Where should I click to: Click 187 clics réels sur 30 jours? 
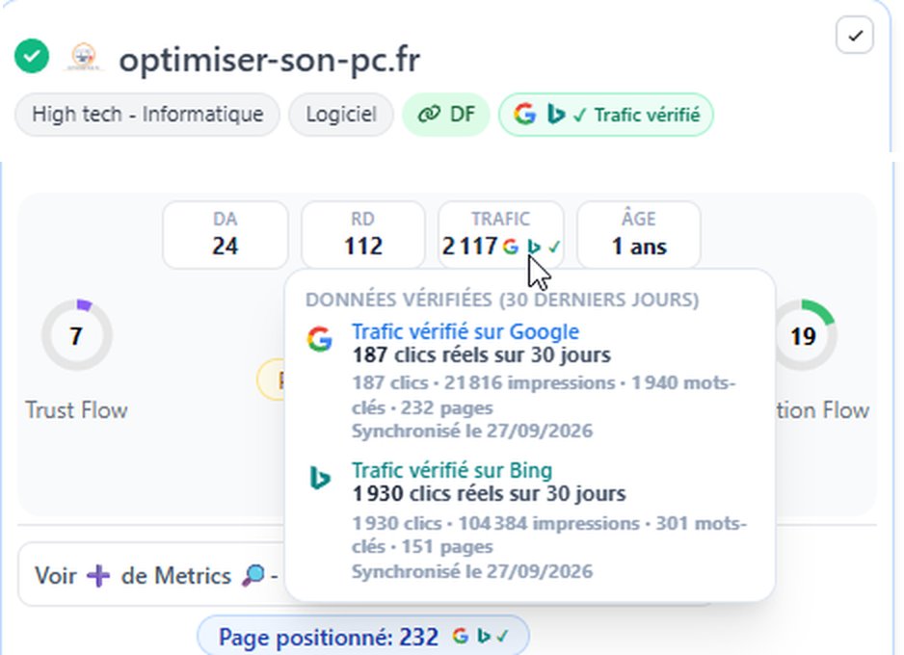[x=482, y=354]
